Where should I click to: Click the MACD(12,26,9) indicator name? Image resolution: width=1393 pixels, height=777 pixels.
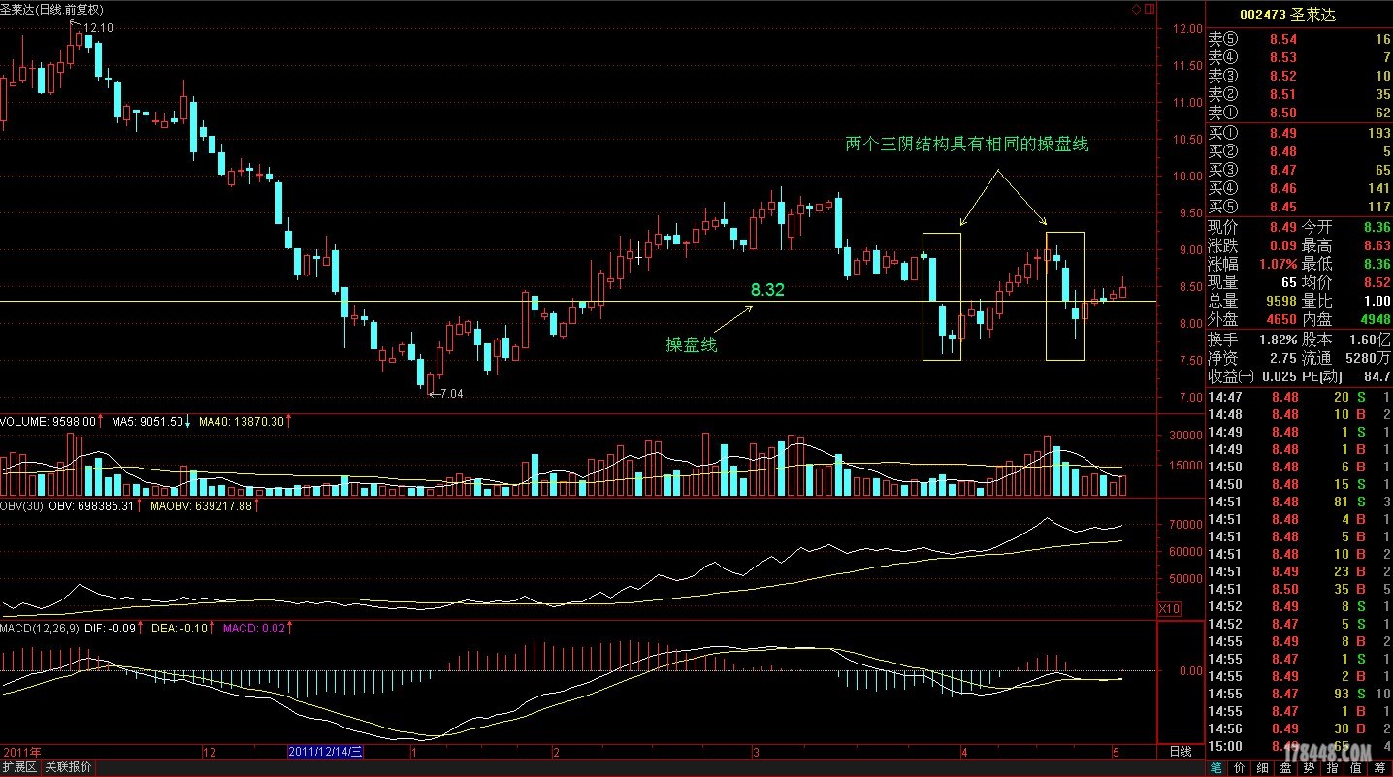(38, 629)
